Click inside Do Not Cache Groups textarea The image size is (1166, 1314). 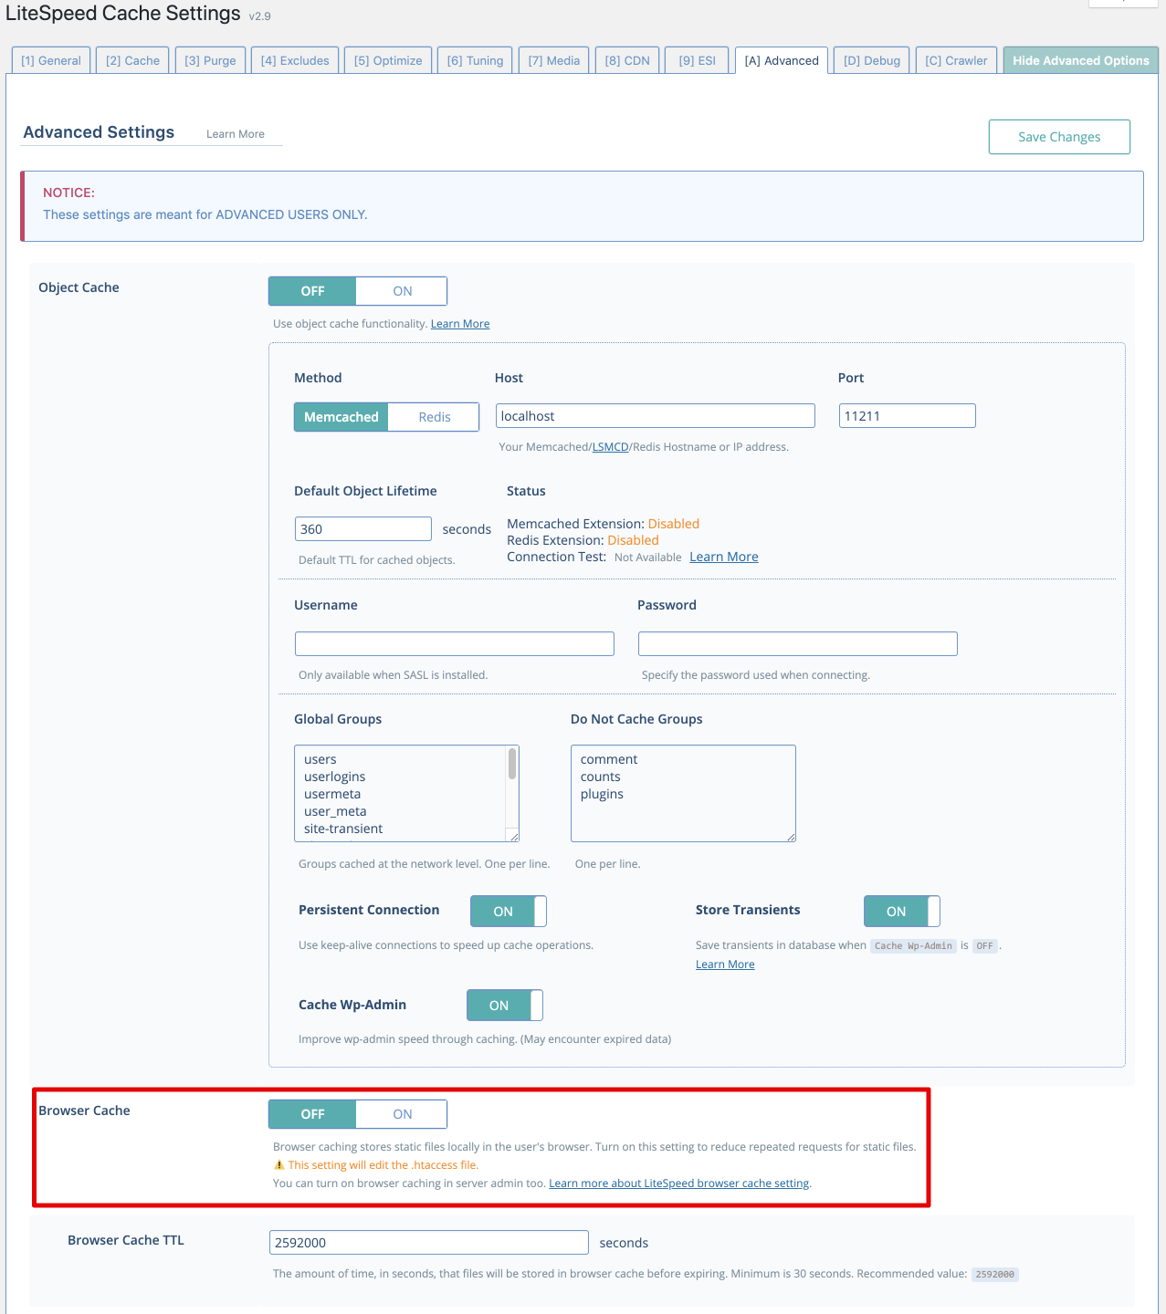coord(683,794)
